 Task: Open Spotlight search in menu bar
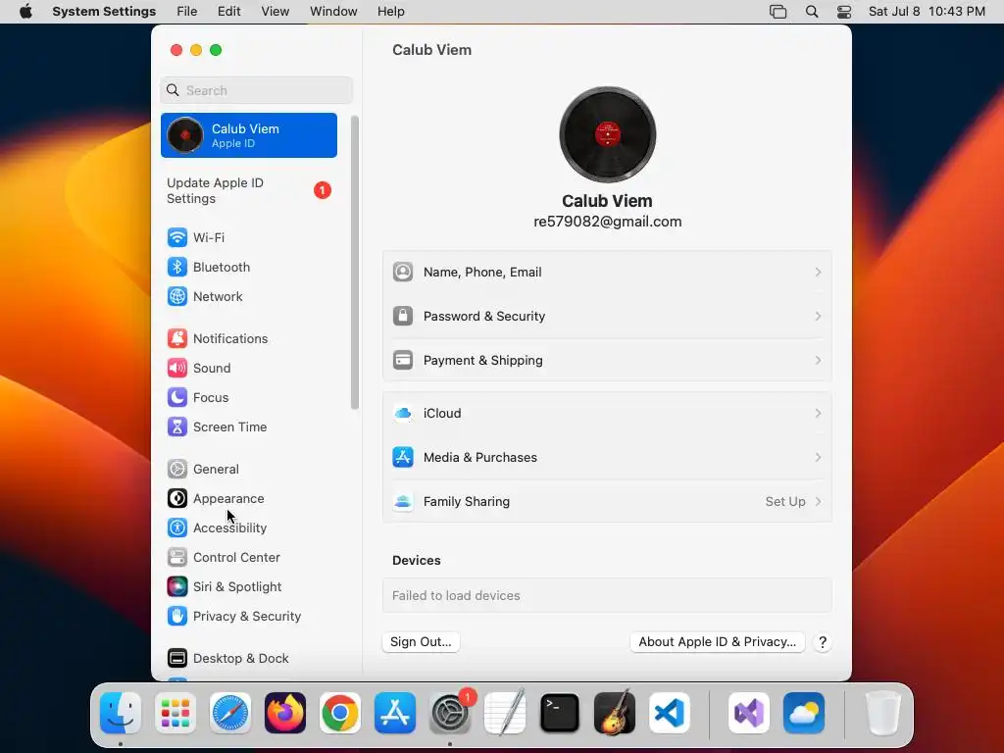pyautogui.click(x=811, y=12)
